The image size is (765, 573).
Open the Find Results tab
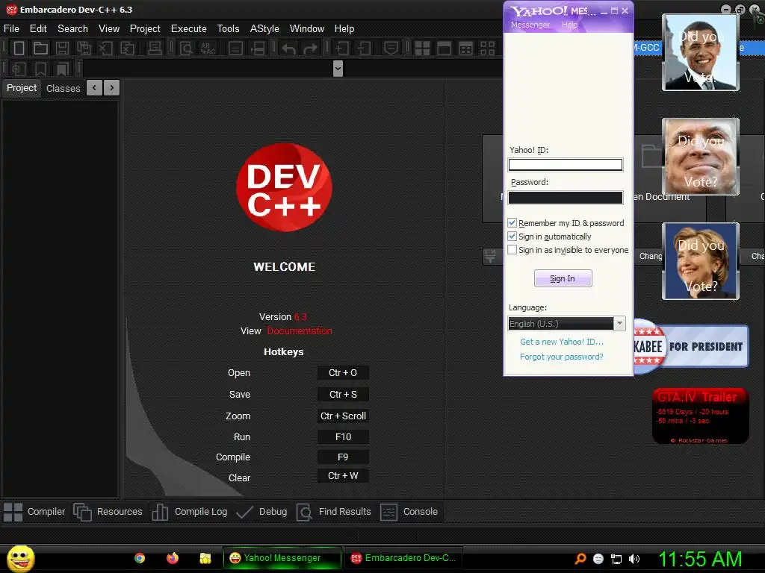coord(334,512)
